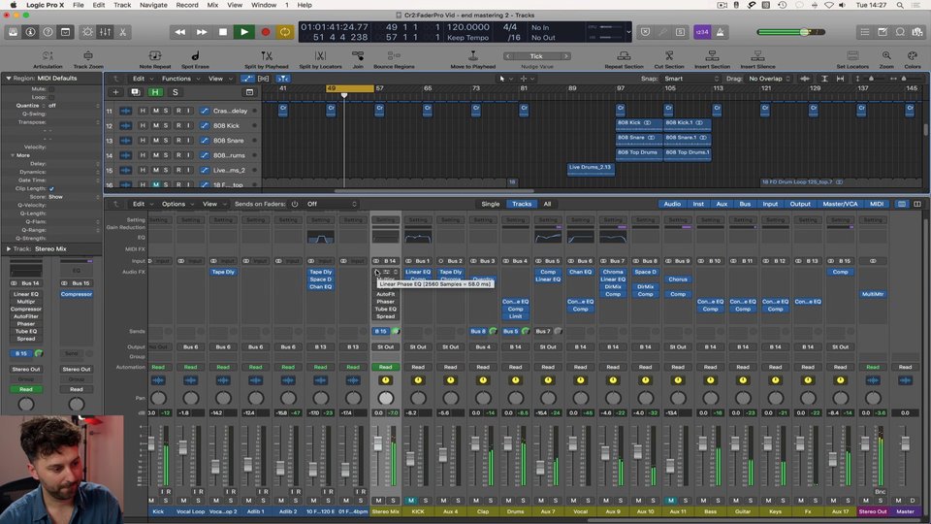The height and width of the screenshot is (524, 931).
Task: Click the green Play button
Action: click(x=244, y=32)
